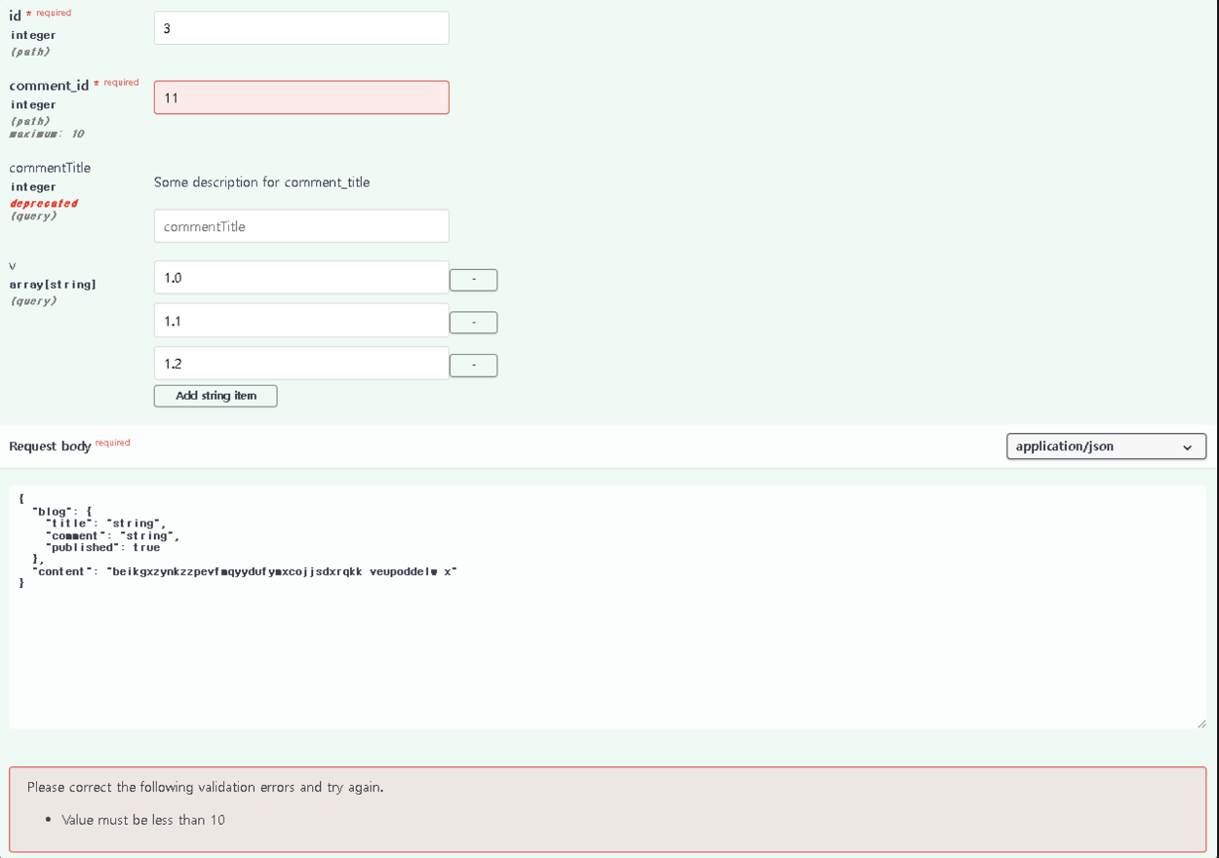Click the red deprecated label under commentTitle
1219x858 pixels.
44,203
